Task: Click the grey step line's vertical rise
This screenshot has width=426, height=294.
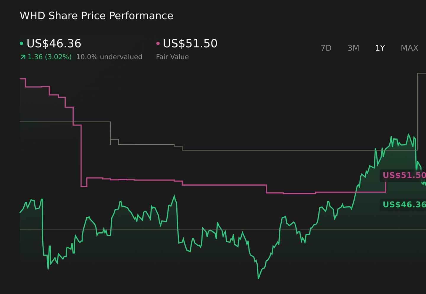Action: coord(417,112)
